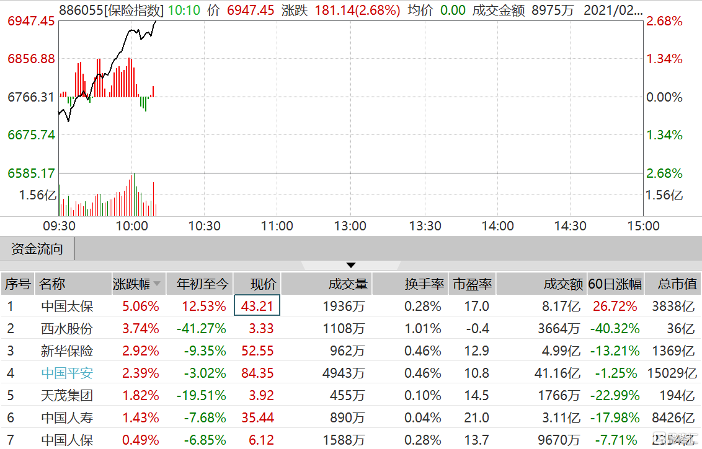The width and height of the screenshot is (702, 449).
Task: Click the 6766.31 baseline price label
Action: tap(31, 97)
